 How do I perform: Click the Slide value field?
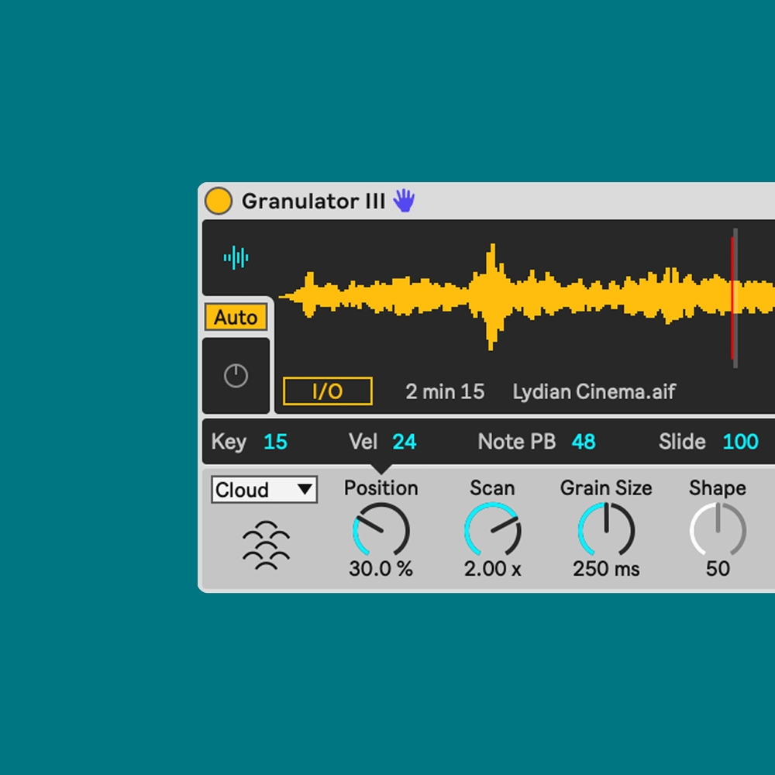(x=740, y=441)
